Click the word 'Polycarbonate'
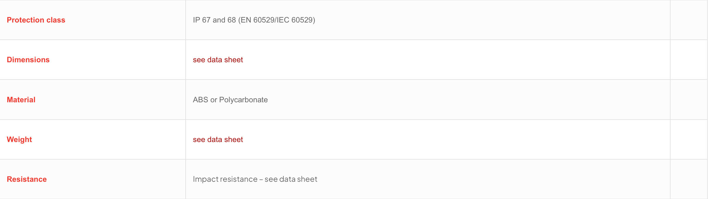This screenshot has height=199, width=708. [x=243, y=100]
